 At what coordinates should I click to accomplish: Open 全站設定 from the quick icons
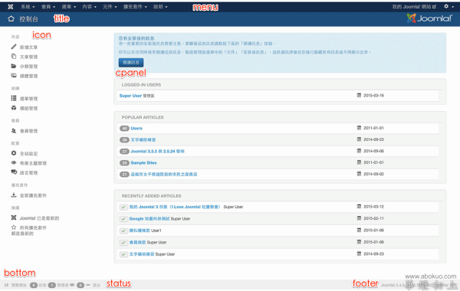point(28,154)
